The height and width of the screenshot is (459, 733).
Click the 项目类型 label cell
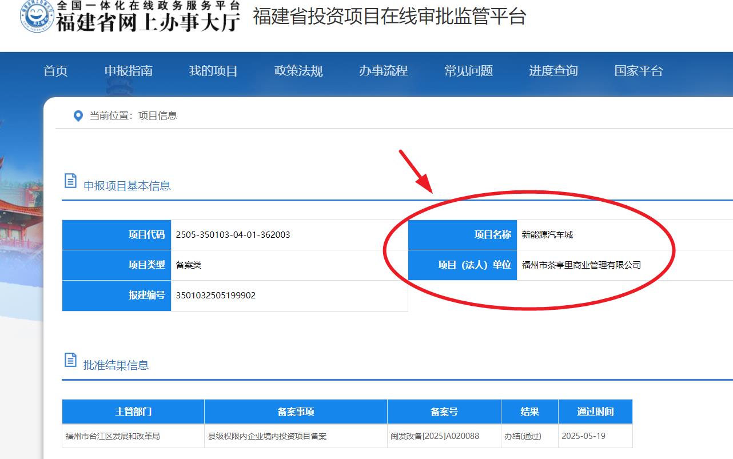point(117,265)
